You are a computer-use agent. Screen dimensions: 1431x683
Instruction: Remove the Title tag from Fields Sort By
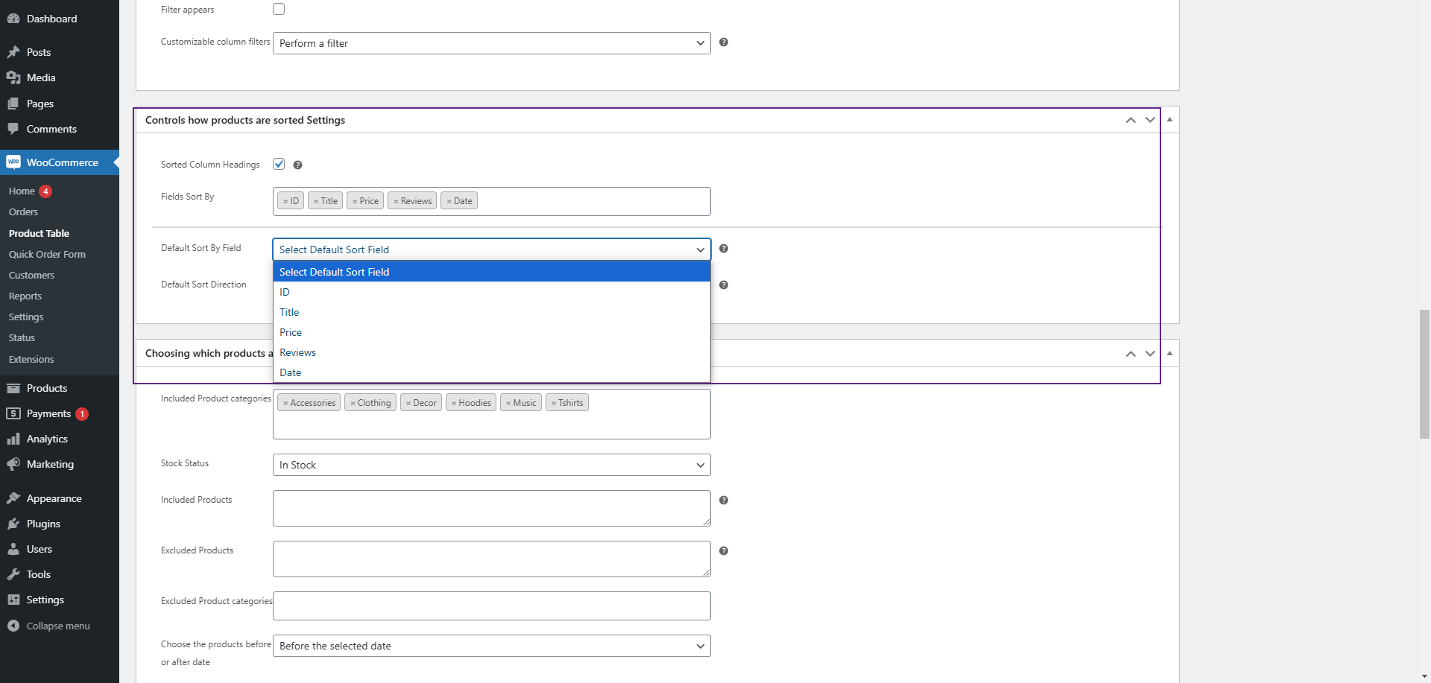coord(316,201)
